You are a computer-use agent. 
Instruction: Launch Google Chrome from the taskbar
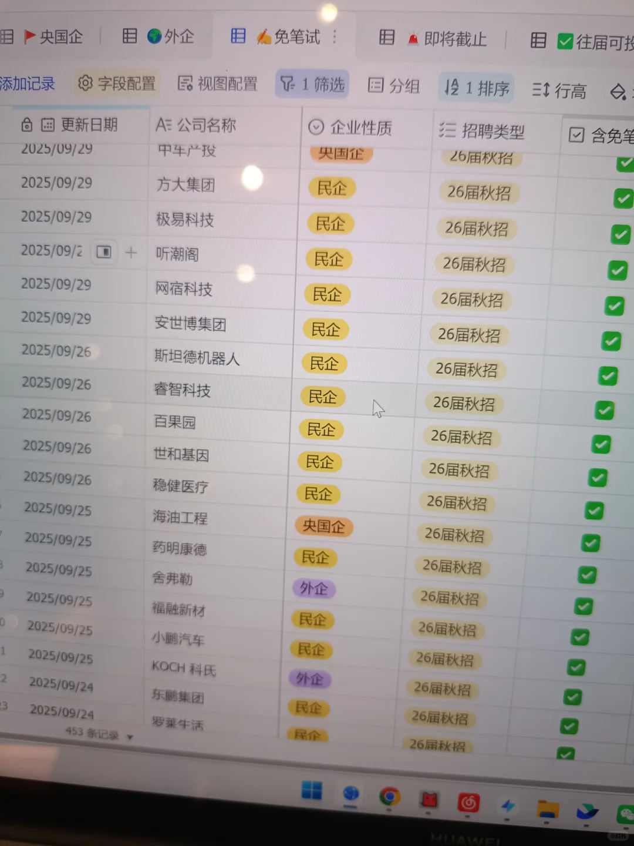click(389, 797)
